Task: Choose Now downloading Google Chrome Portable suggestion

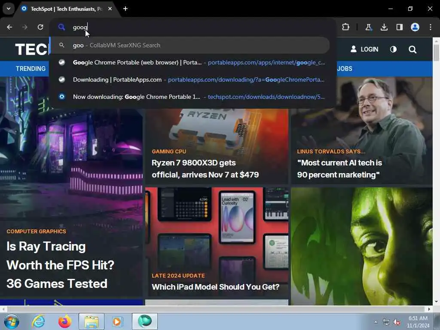Action: pyautogui.click(x=193, y=97)
